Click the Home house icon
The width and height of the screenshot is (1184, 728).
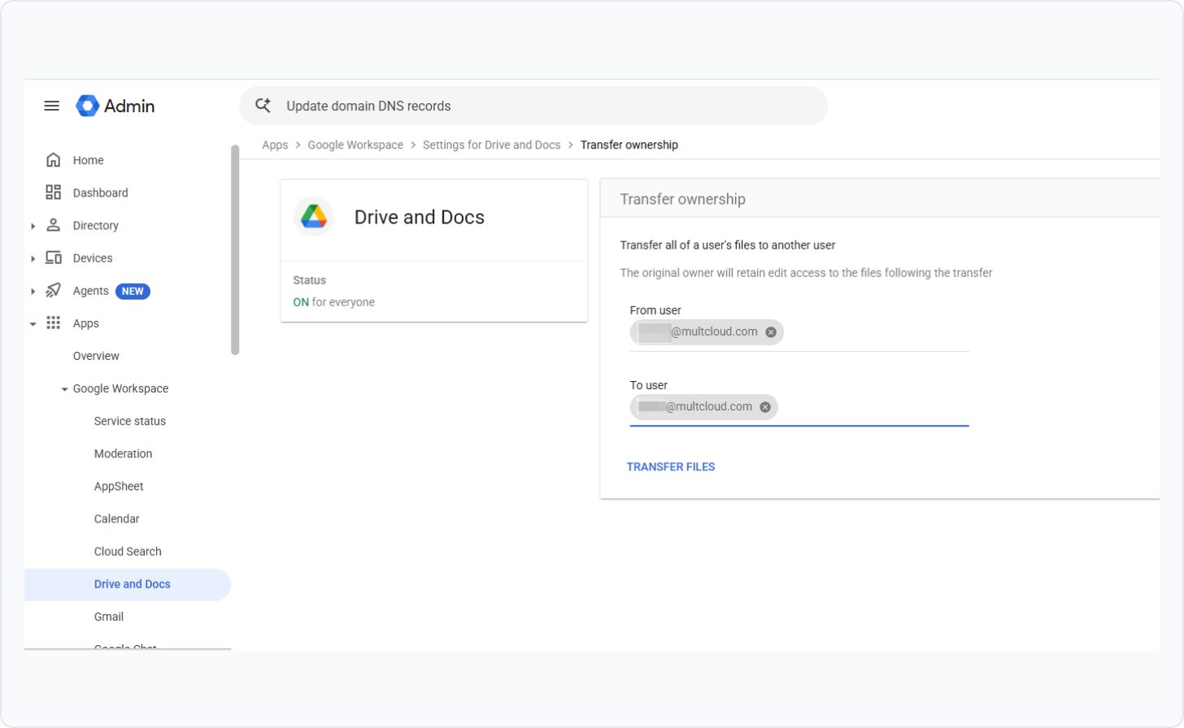coord(54,160)
